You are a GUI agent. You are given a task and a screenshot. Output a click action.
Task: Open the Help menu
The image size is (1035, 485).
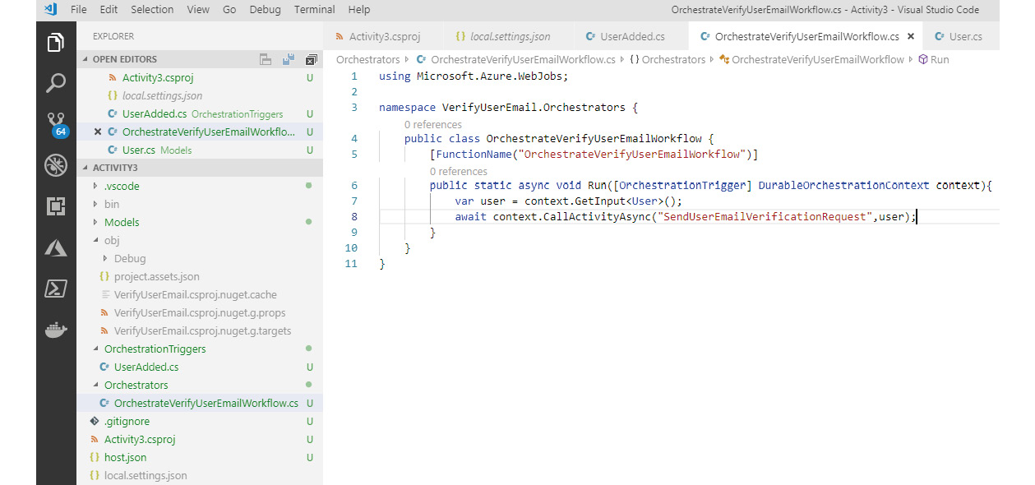(359, 10)
